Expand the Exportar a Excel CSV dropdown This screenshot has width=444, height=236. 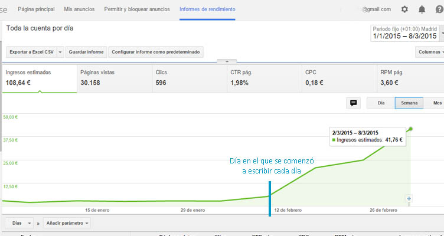(35, 52)
